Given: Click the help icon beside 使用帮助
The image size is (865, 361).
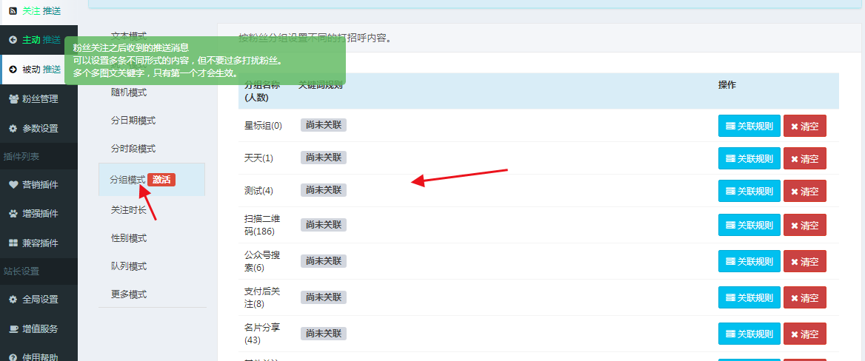Looking at the screenshot, I should pos(13,357).
